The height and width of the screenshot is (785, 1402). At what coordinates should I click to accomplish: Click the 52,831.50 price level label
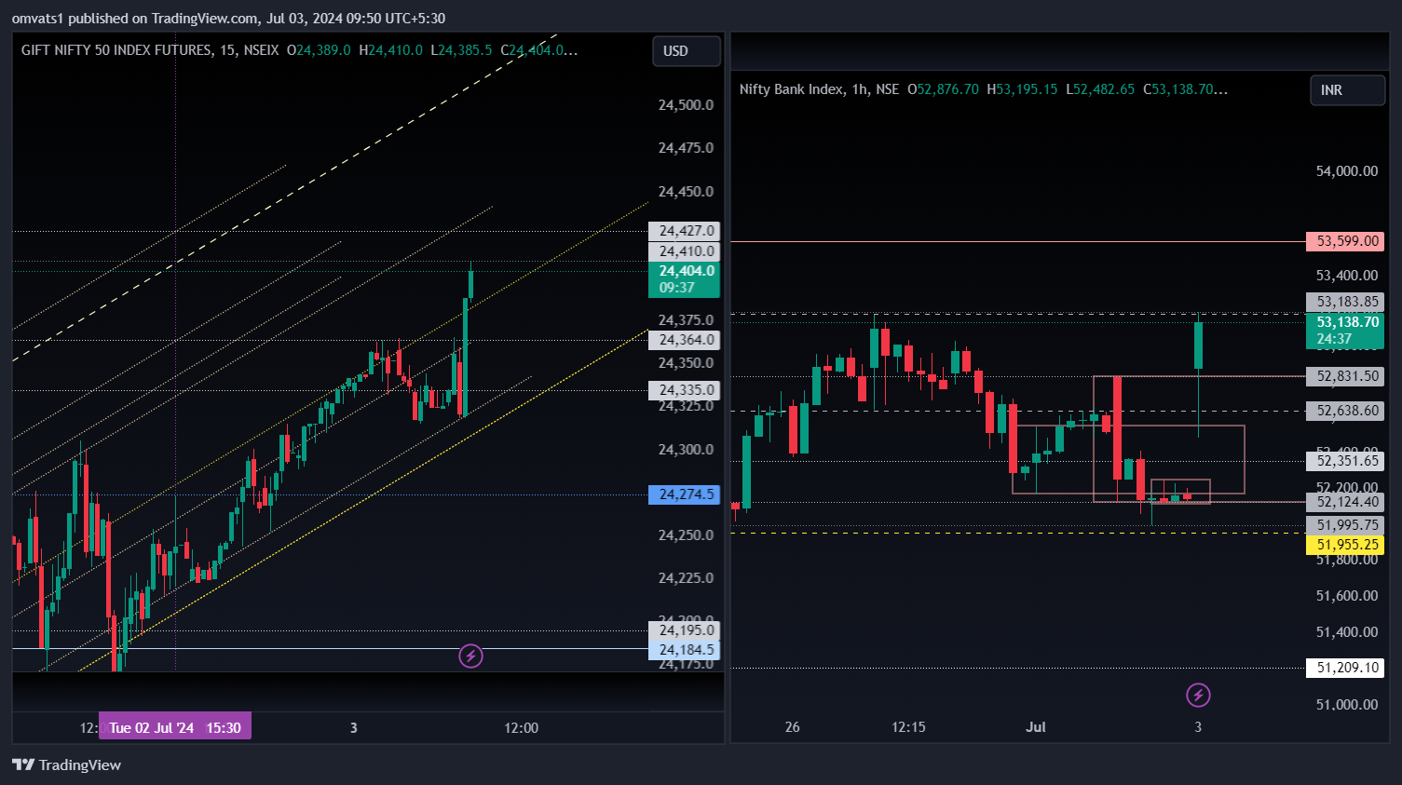point(1345,376)
